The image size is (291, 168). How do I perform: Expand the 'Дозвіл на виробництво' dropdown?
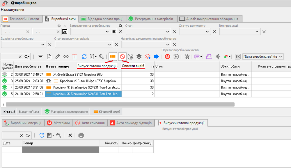(x=43, y=45)
